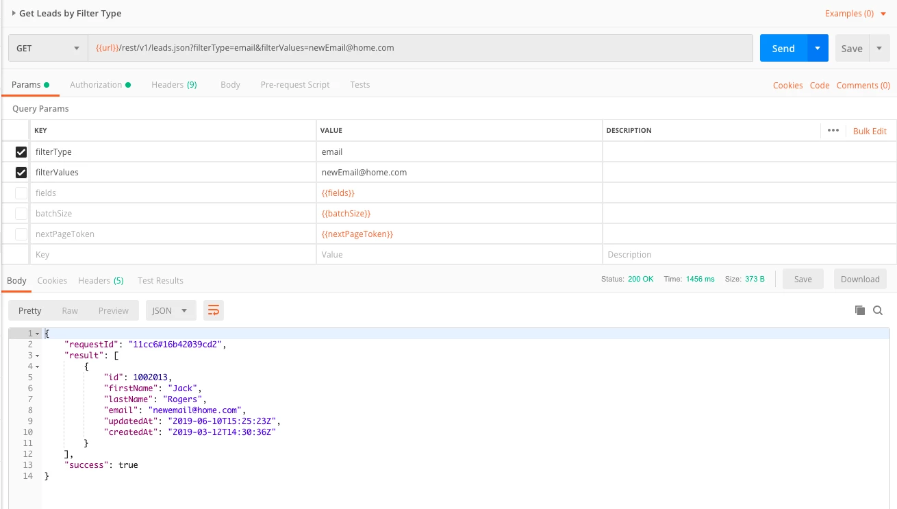Open the Examples (0) dropdown

[855, 13]
